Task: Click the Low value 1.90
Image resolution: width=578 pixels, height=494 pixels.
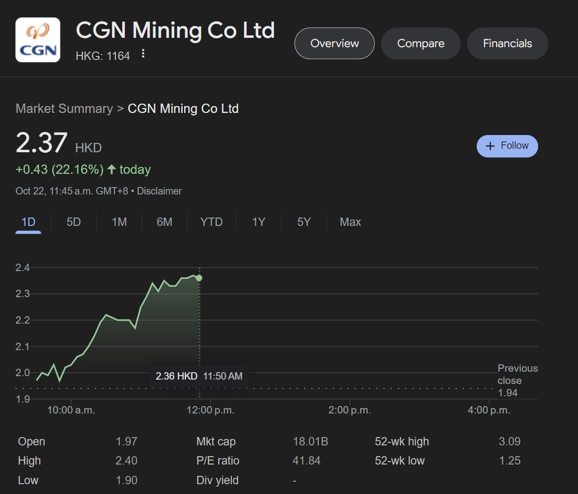Action: (x=126, y=480)
